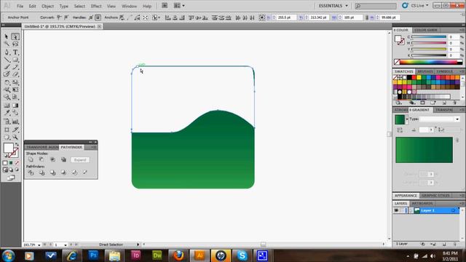The height and width of the screenshot is (262, 466).
Task: Click the Windows Start button
Action: 8,255
